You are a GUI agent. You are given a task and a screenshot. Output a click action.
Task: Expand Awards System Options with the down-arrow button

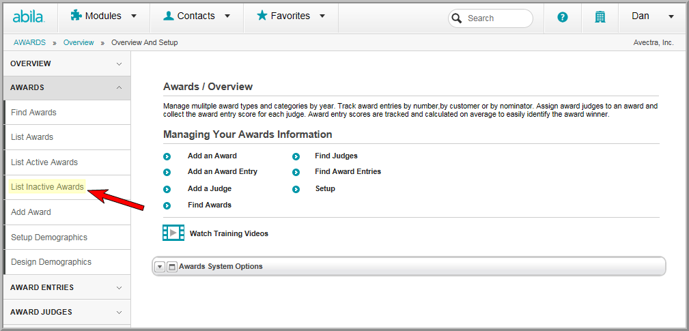click(x=160, y=266)
